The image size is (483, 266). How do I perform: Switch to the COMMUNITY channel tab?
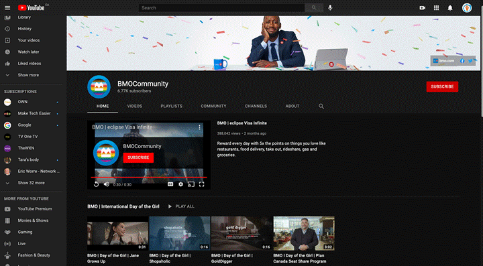(x=213, y=106)
